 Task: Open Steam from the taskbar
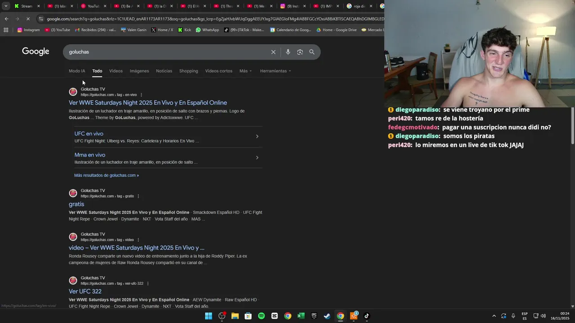pyautogui.click(x=327, y=316)
